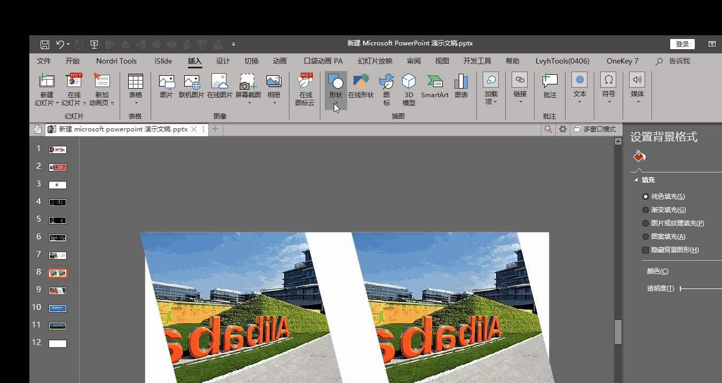This screenshot has width=722, height=383.
Task: Select Pattern fill (图案填充) radio button
Action: 646,237
